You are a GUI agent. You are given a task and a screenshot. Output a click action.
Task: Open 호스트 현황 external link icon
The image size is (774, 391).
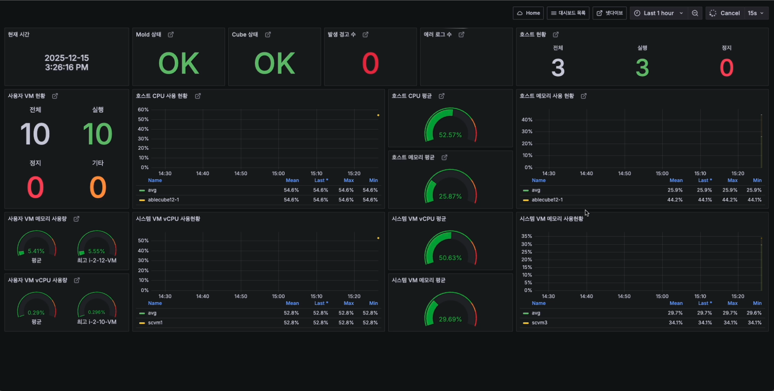[x=556, y=35]
